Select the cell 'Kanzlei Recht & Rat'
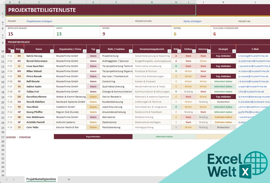Viewport: 270px width, 183px height. (x=70, y=127)
